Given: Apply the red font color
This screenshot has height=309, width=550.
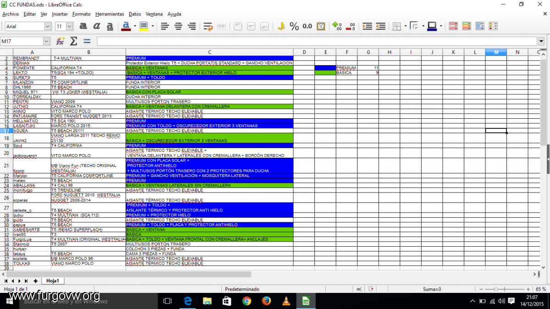Looking at the screenshot, I should pos(126,26).
